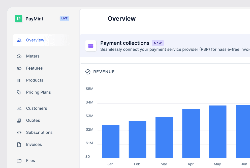Click the Features toggle-shaped icon
Image resolution: width=250 pixels, height=168 pixels.
pos(19,68)
